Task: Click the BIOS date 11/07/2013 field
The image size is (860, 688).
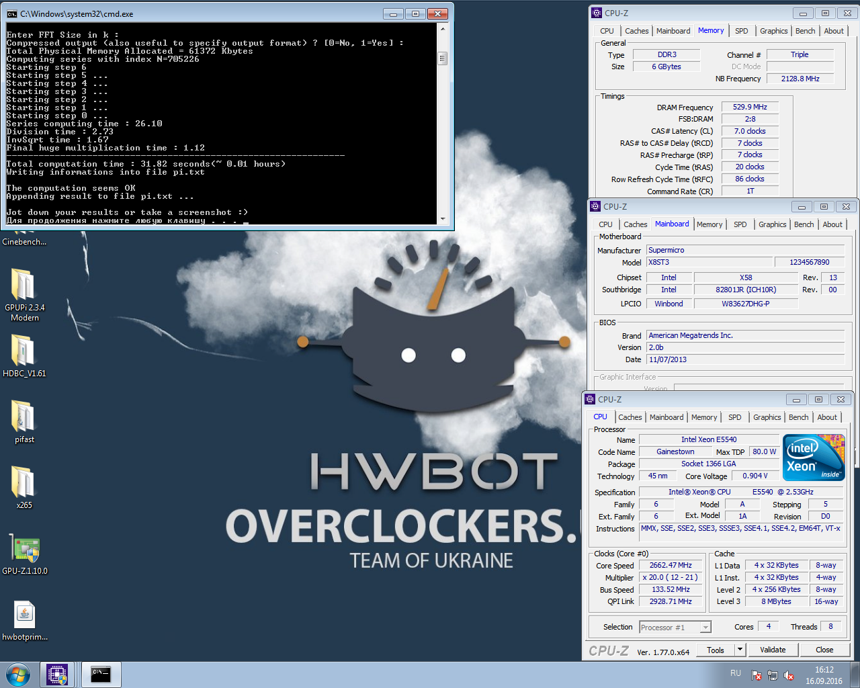Action: point(746,359)
